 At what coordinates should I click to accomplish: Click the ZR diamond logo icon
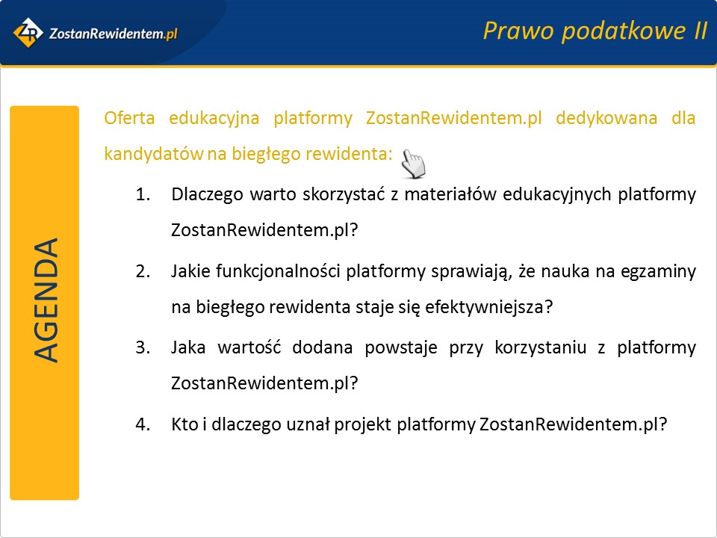(x=29, y=33)
